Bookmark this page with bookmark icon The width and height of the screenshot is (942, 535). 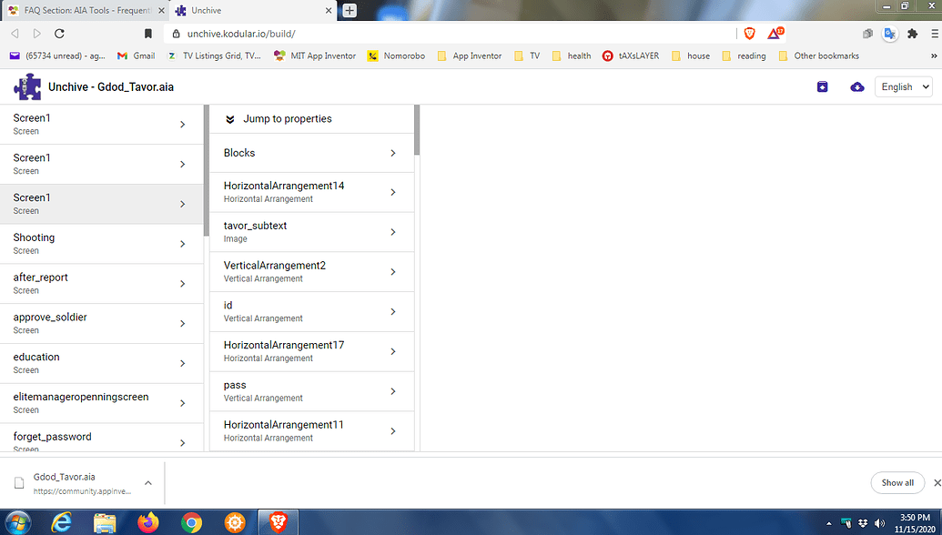147,34
